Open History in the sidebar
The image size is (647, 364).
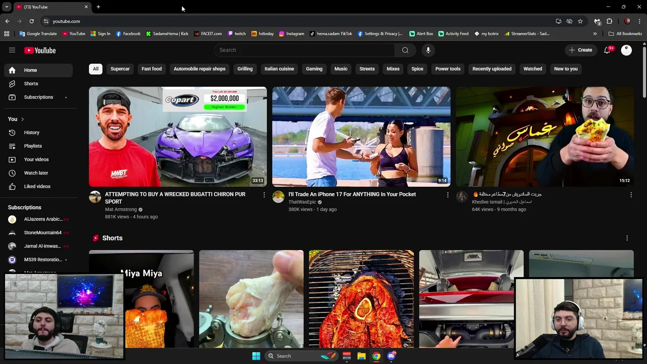point(38,132)
